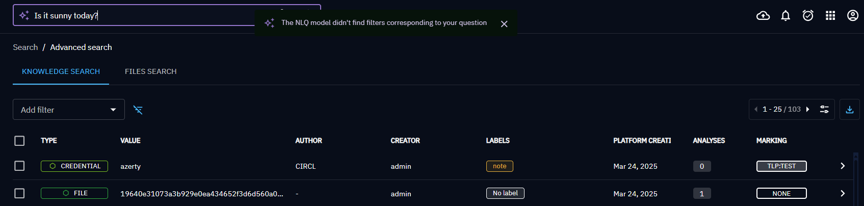Expand the Add filter dropdown
The image size is (864, 206).
tap(69, 110)
